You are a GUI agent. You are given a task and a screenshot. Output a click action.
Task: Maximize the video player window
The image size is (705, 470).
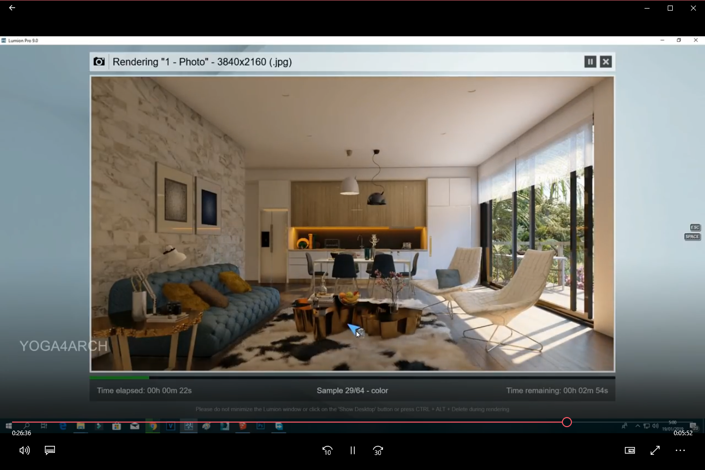670,8
